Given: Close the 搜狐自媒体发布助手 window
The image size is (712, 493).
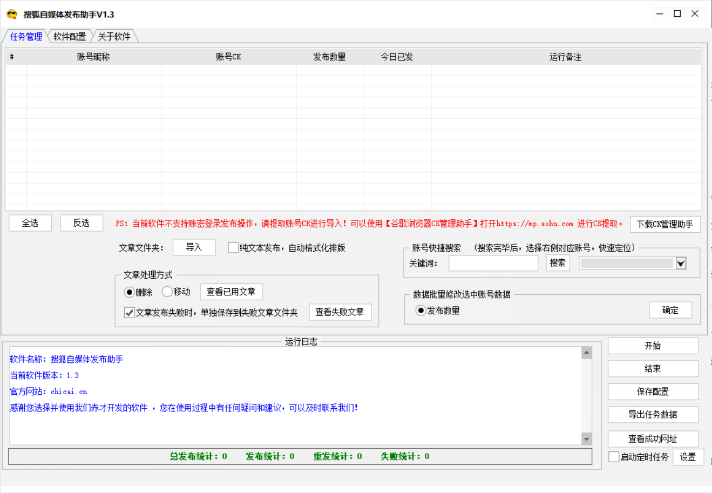Looking at the screenshot, I should click(x=695, y=14).
